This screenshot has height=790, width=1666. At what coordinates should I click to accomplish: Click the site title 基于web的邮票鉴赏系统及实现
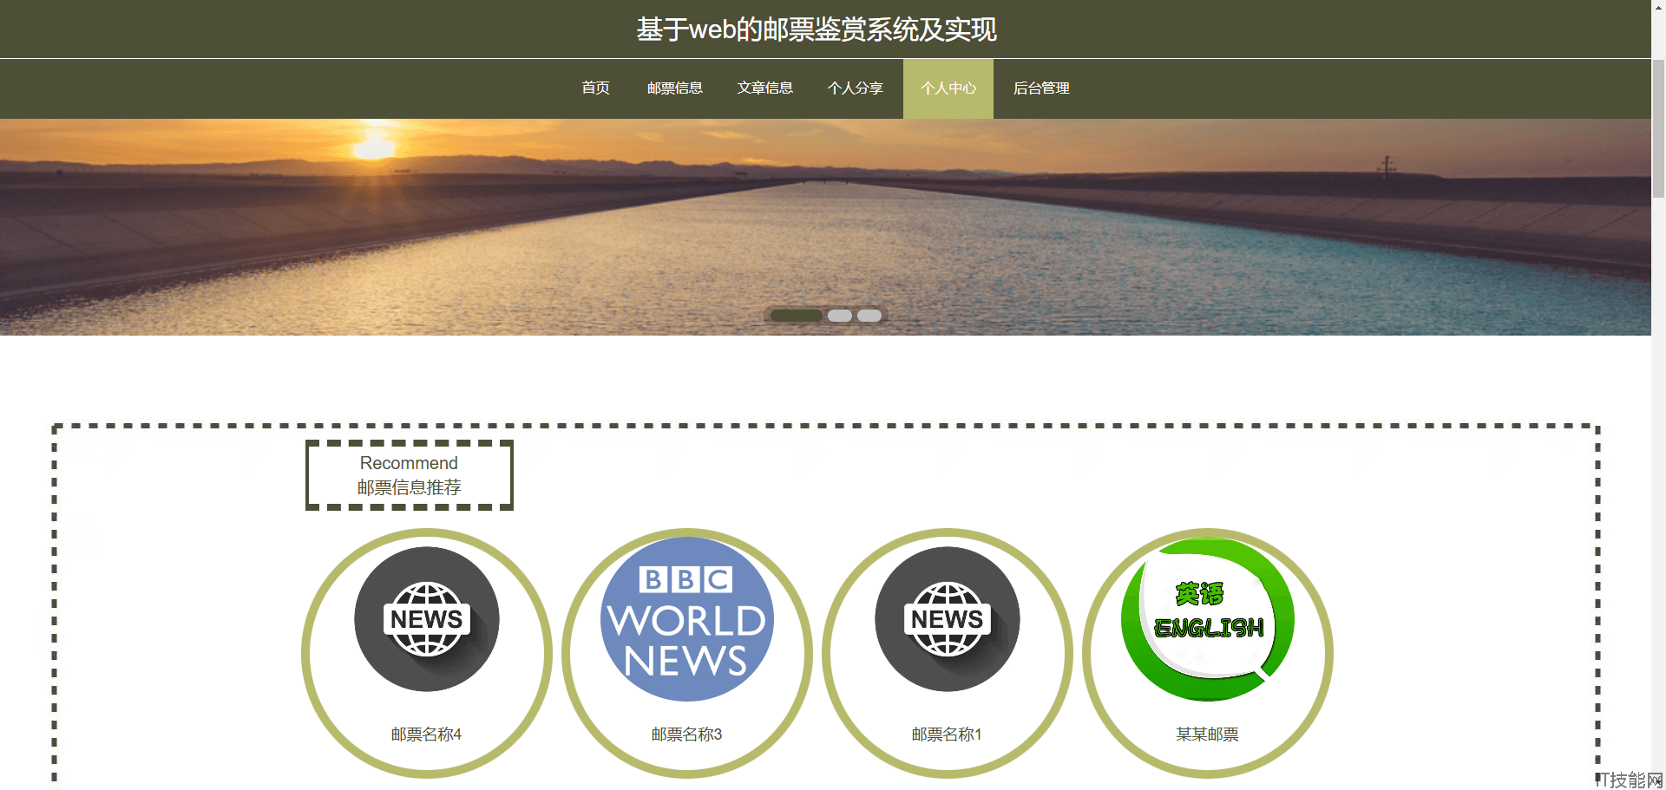click(817, 29)
